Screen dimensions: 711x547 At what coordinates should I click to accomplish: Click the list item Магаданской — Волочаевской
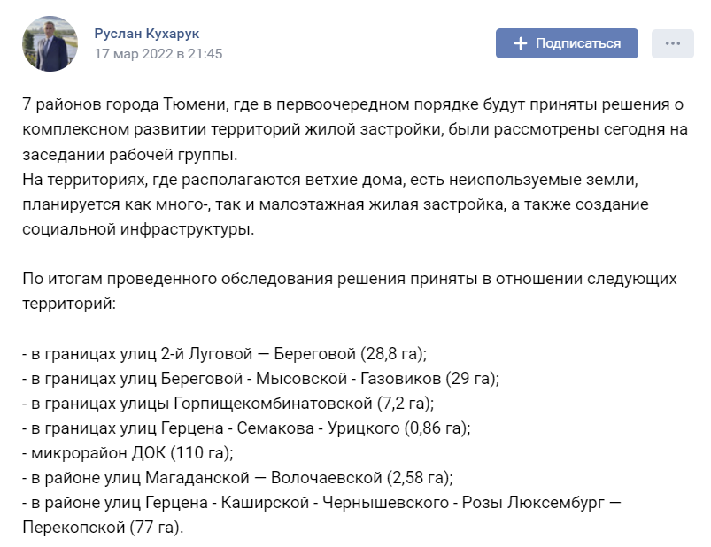pos(237,478)
